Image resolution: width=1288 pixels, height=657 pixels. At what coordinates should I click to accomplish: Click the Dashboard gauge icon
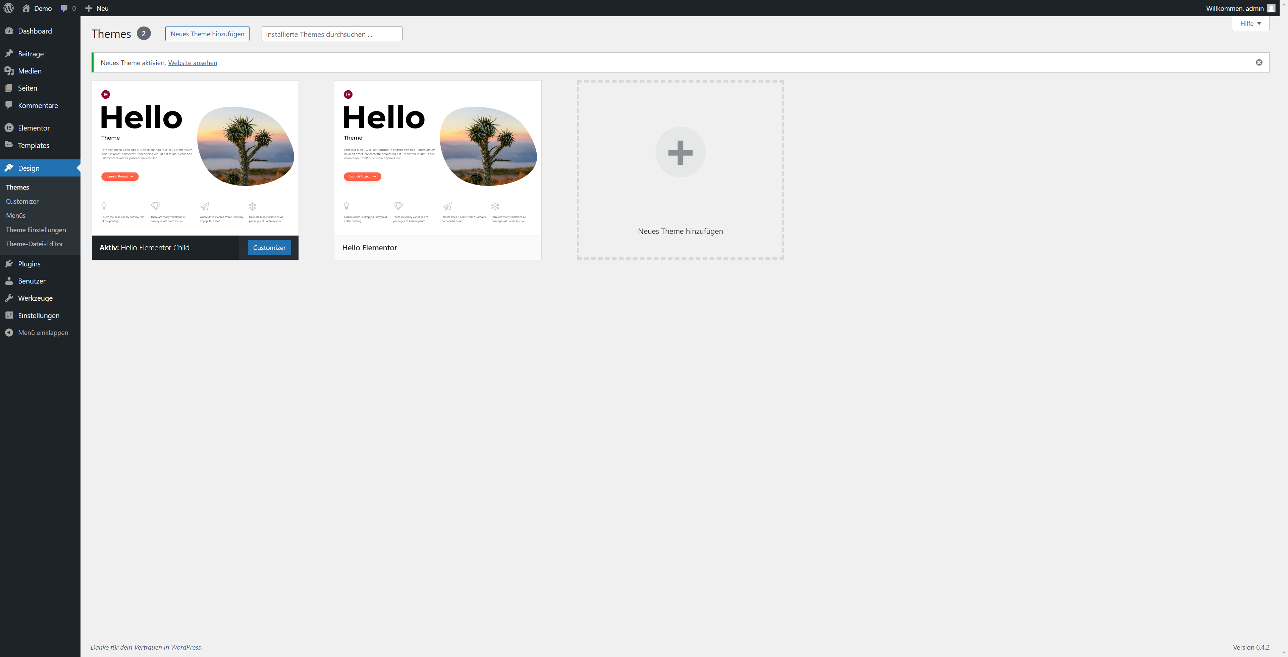pos(9,31)
